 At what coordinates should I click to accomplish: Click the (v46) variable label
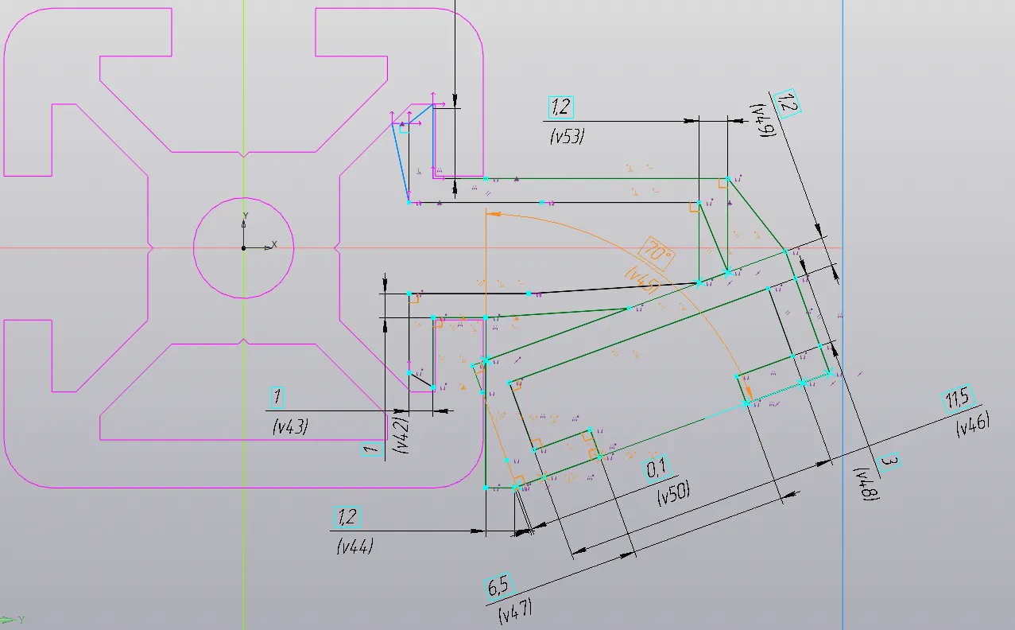click(x=973, y=426)
